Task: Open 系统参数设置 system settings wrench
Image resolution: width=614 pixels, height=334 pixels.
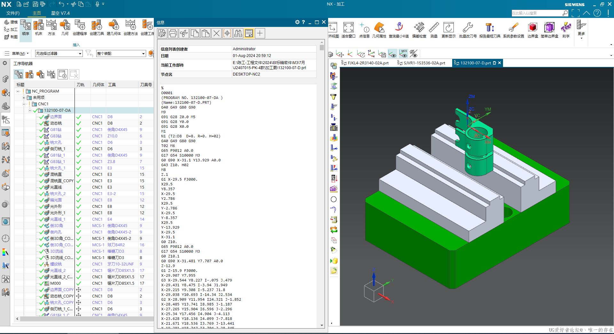Action: pyautogui.click(x=514, y=30)
